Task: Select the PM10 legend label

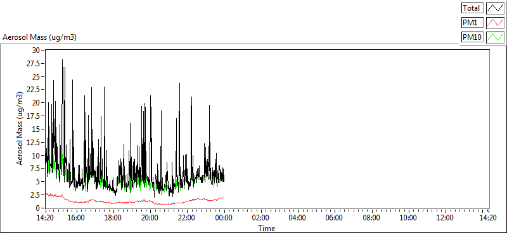Action: [x=472, y=37]
